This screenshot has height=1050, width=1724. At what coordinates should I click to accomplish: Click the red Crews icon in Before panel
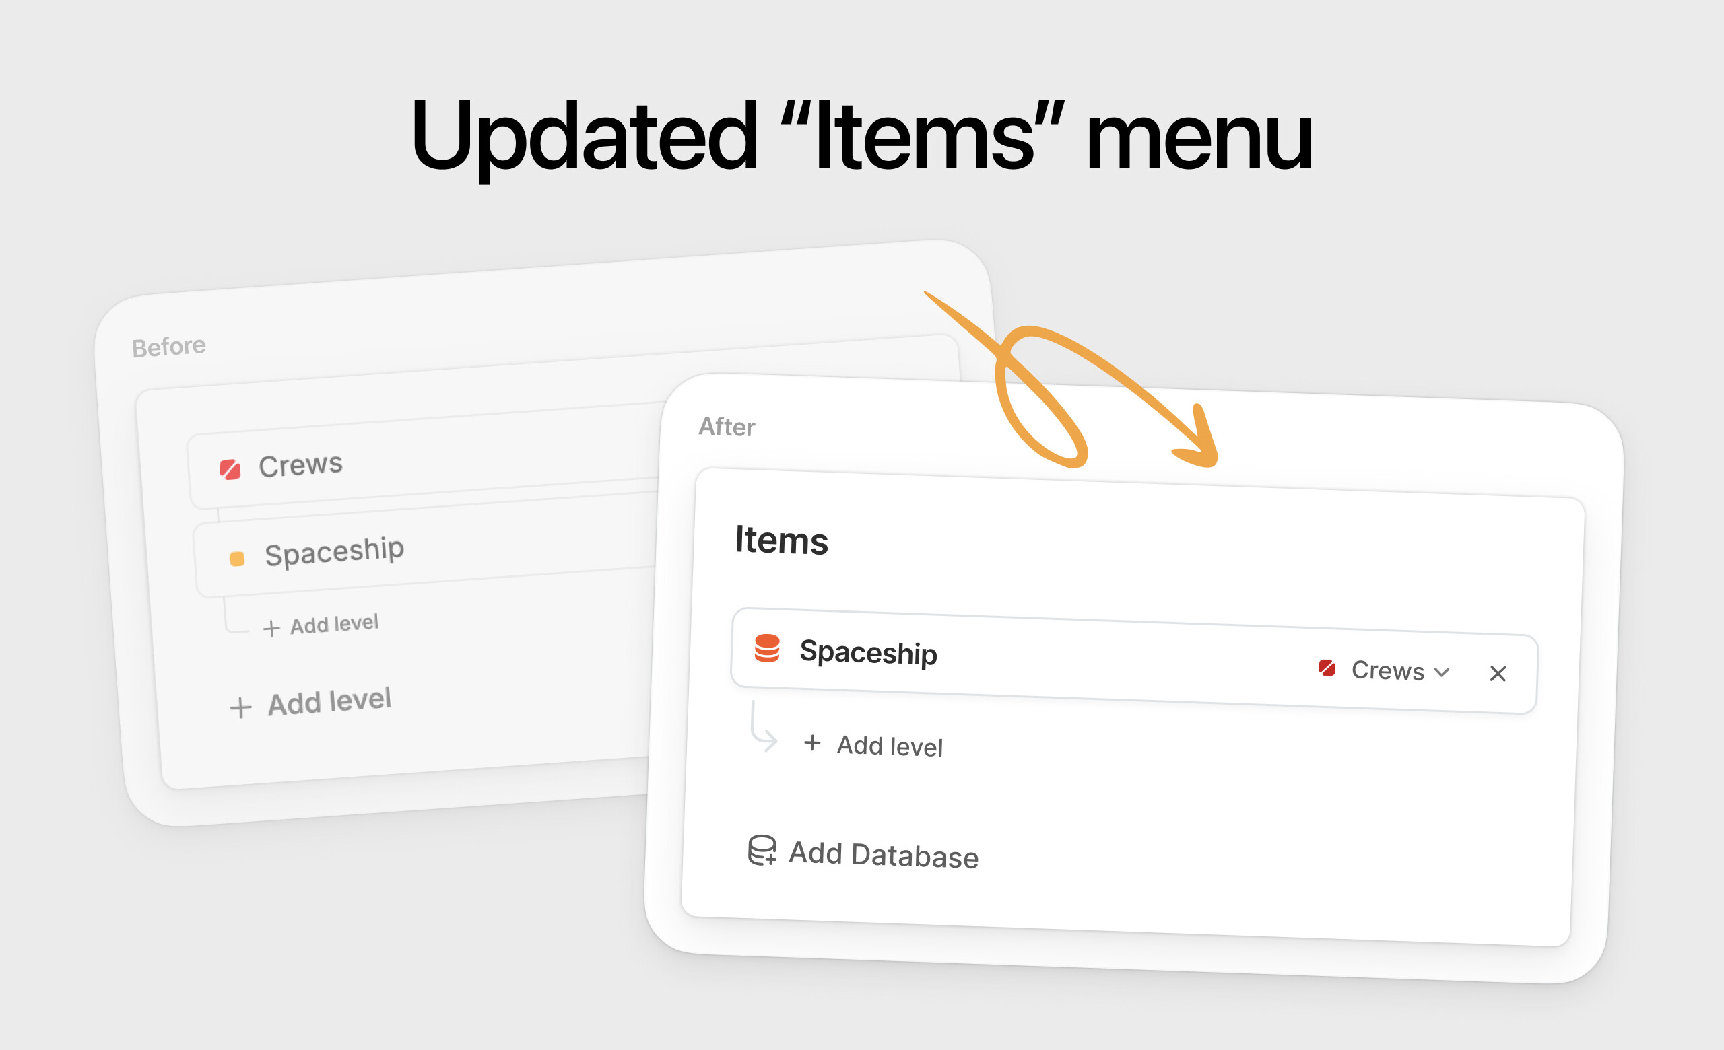click(230, 469)
